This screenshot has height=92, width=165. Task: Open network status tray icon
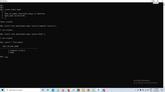click(x=145, y=90)
